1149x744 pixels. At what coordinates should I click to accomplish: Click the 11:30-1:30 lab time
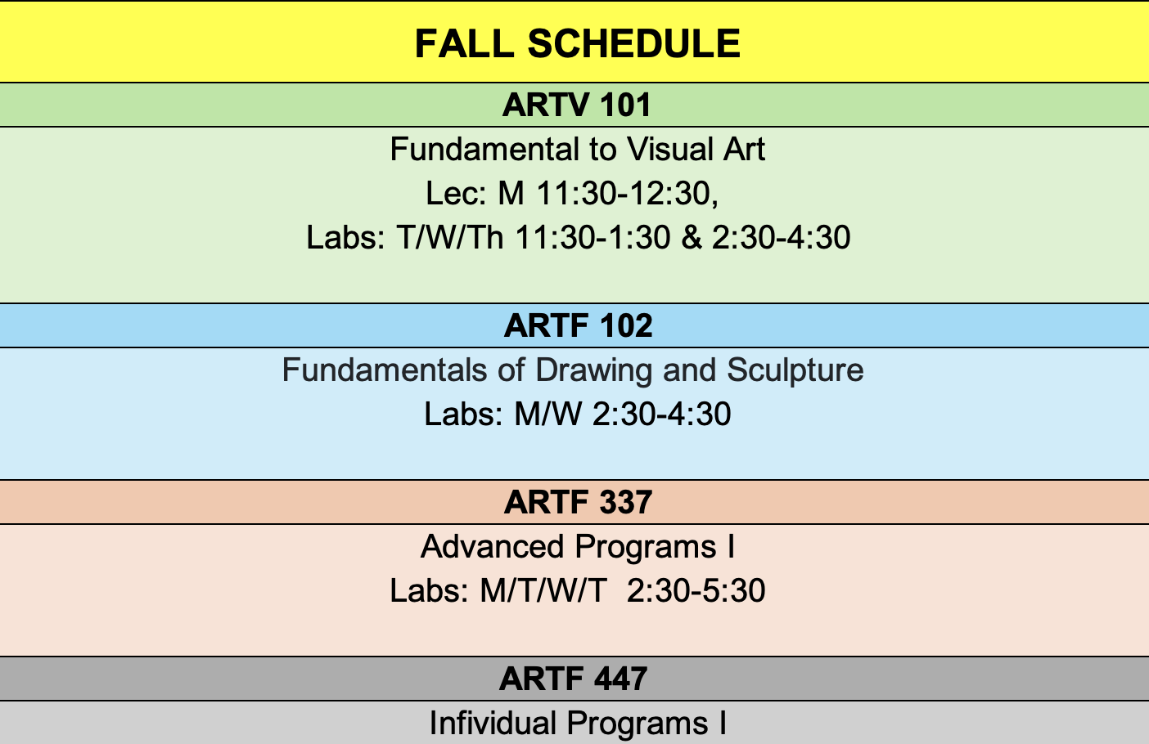pos(593,238)
